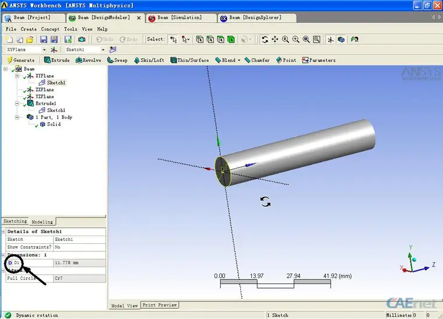Click the Show Constraints? value No

point(79,247)
